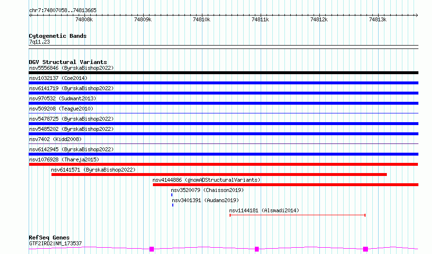Image resolution: width=432 pixels, height=254 pixels.
Task: Select the small blue nsv3401391 marker
Action: (x=173, y=205)
